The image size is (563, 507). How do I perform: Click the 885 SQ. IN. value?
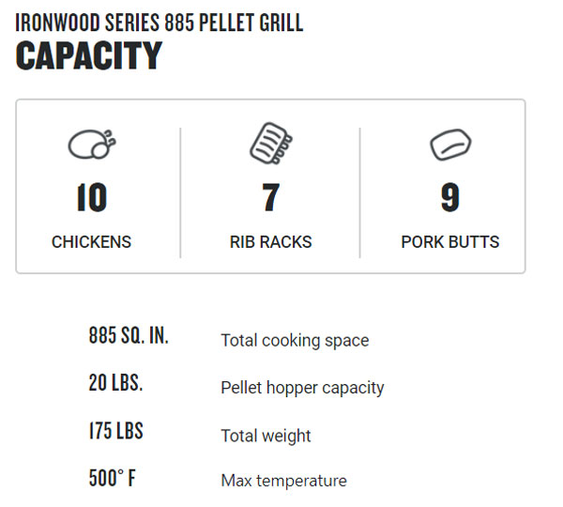129,336
